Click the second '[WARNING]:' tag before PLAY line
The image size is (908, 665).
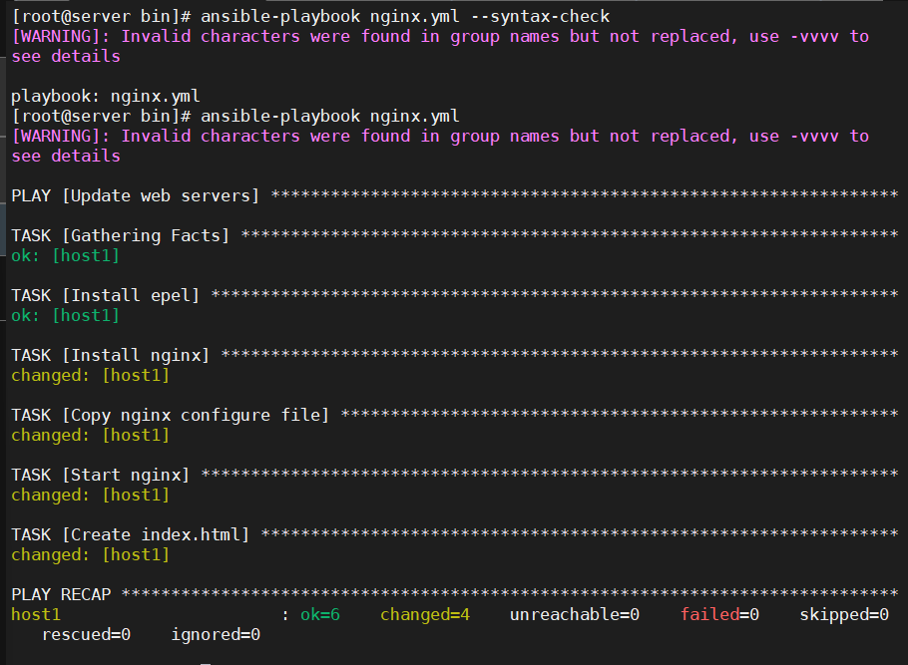pyautogui.click(x=60, y=136)
